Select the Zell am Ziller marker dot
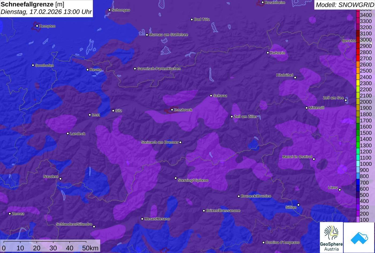375x253 pixels. pyautogui.click(x=232, y=116)
